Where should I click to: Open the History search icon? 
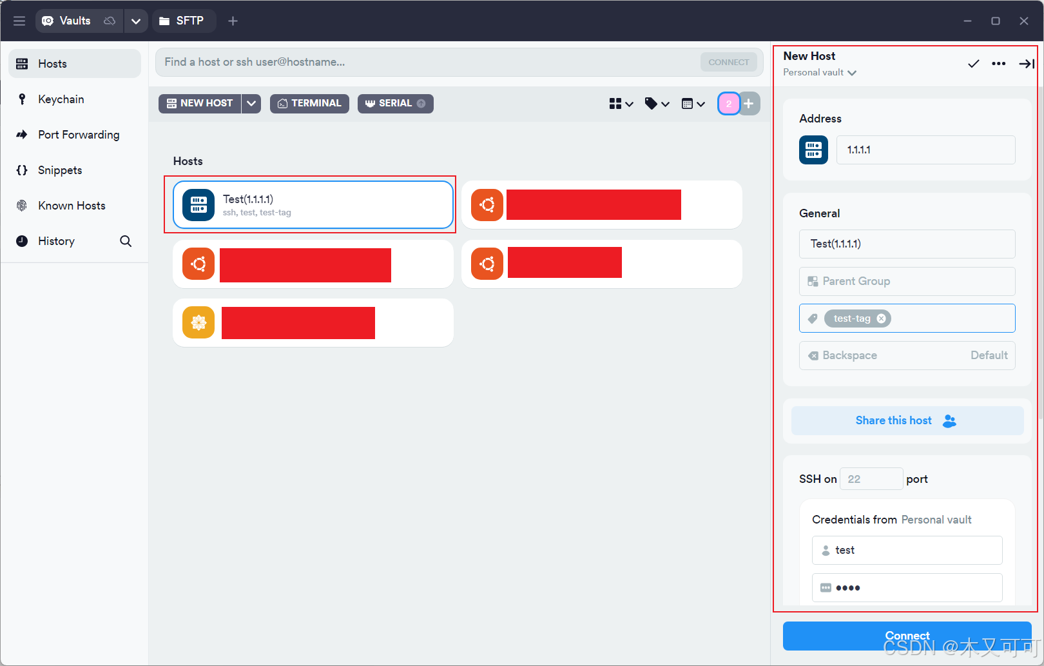click(x=126, y=241)
